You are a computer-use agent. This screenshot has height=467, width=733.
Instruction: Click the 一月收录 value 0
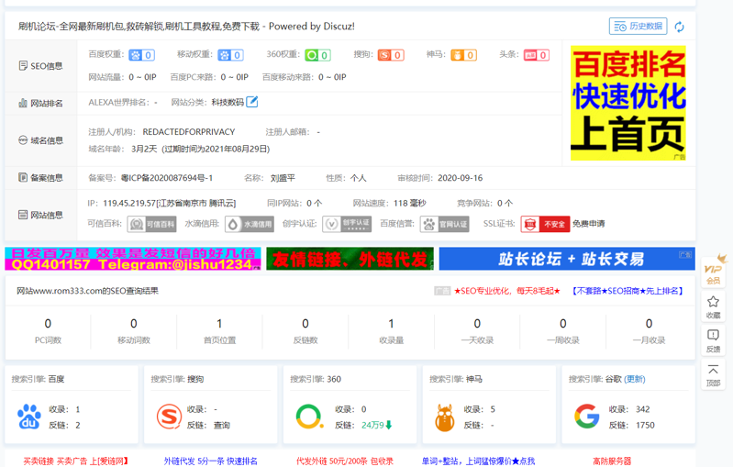(649, 324)
